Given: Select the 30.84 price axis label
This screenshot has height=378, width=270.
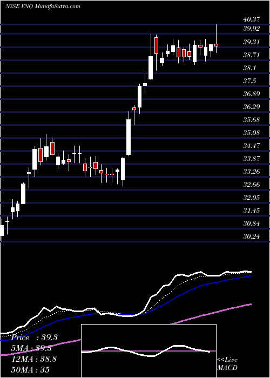Looking at the screenshot, I should 252,224.
